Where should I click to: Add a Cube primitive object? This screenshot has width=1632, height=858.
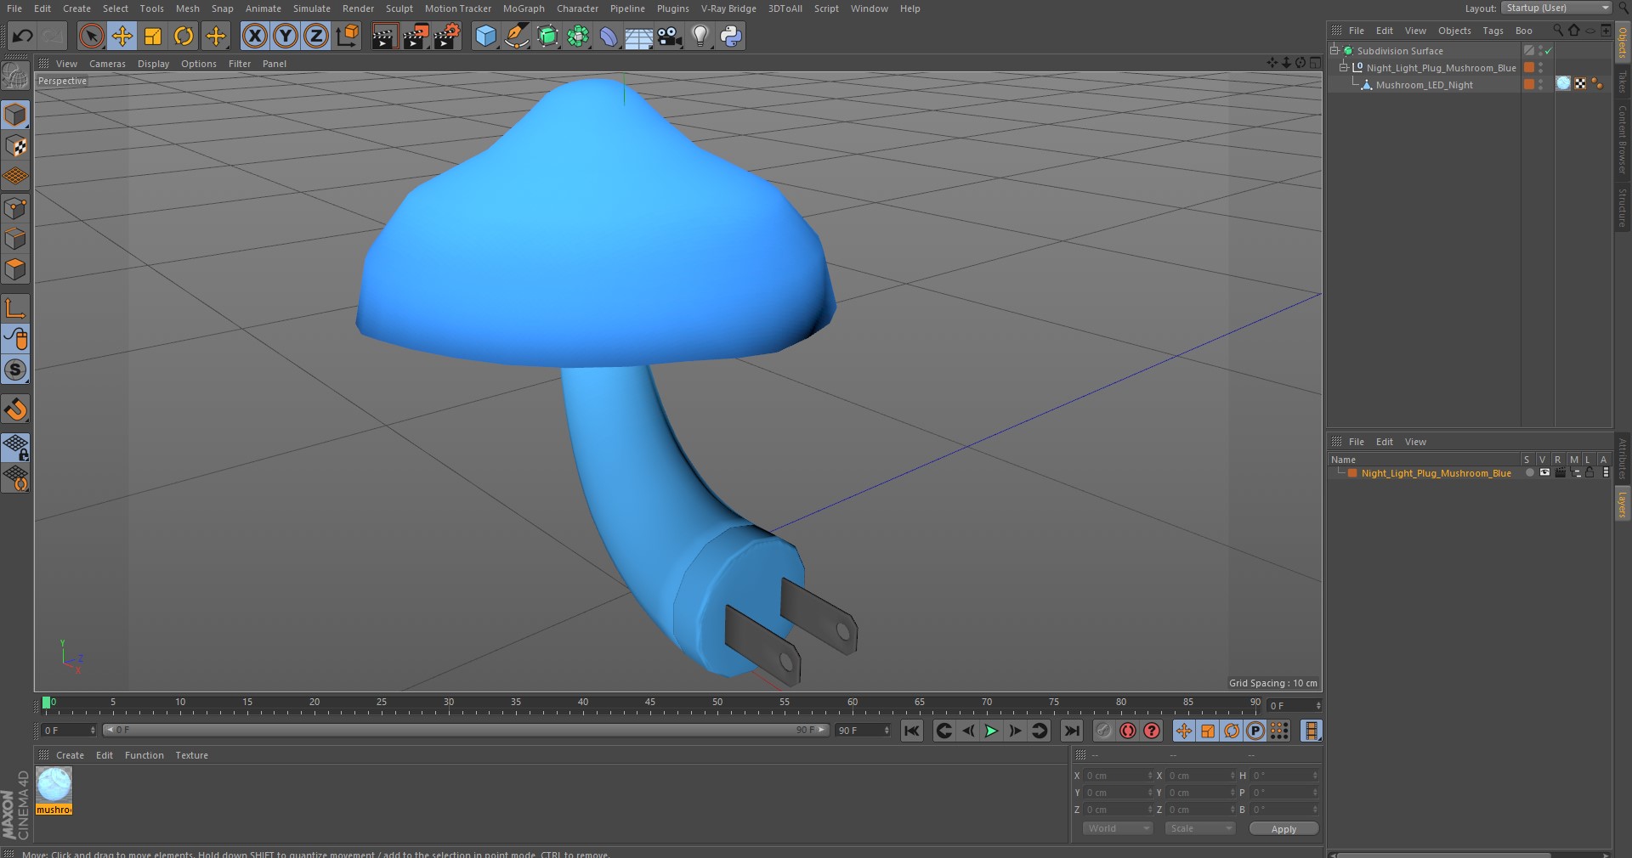(485, 36)
